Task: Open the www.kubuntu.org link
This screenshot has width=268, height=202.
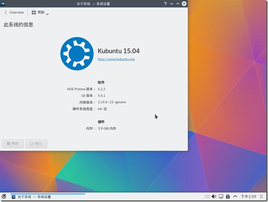Action: [x=116, y=59]
